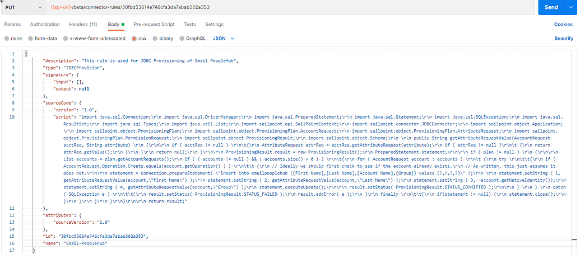This screenshot has width=580, height=254.
Task: Select the GraphQL radio button
Action: 182,39
